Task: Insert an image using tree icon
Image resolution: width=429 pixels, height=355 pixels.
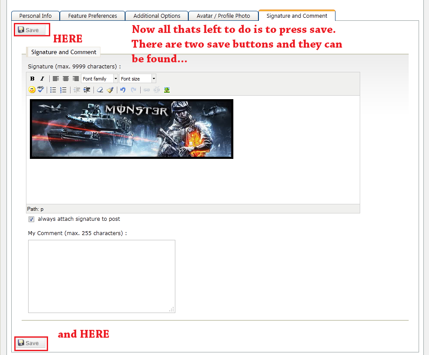Action: [x=167, y=90]
